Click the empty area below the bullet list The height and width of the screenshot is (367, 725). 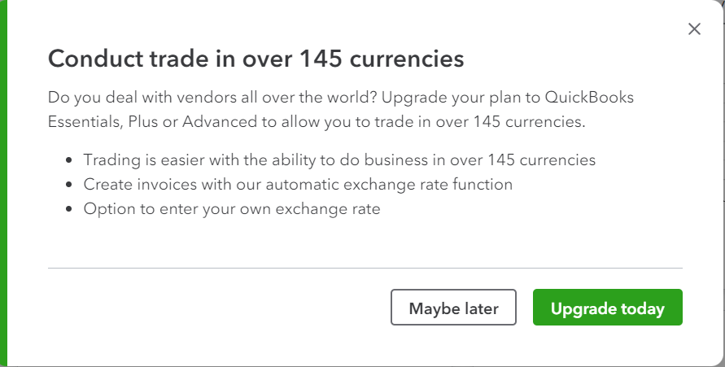(x=365, y=242)
